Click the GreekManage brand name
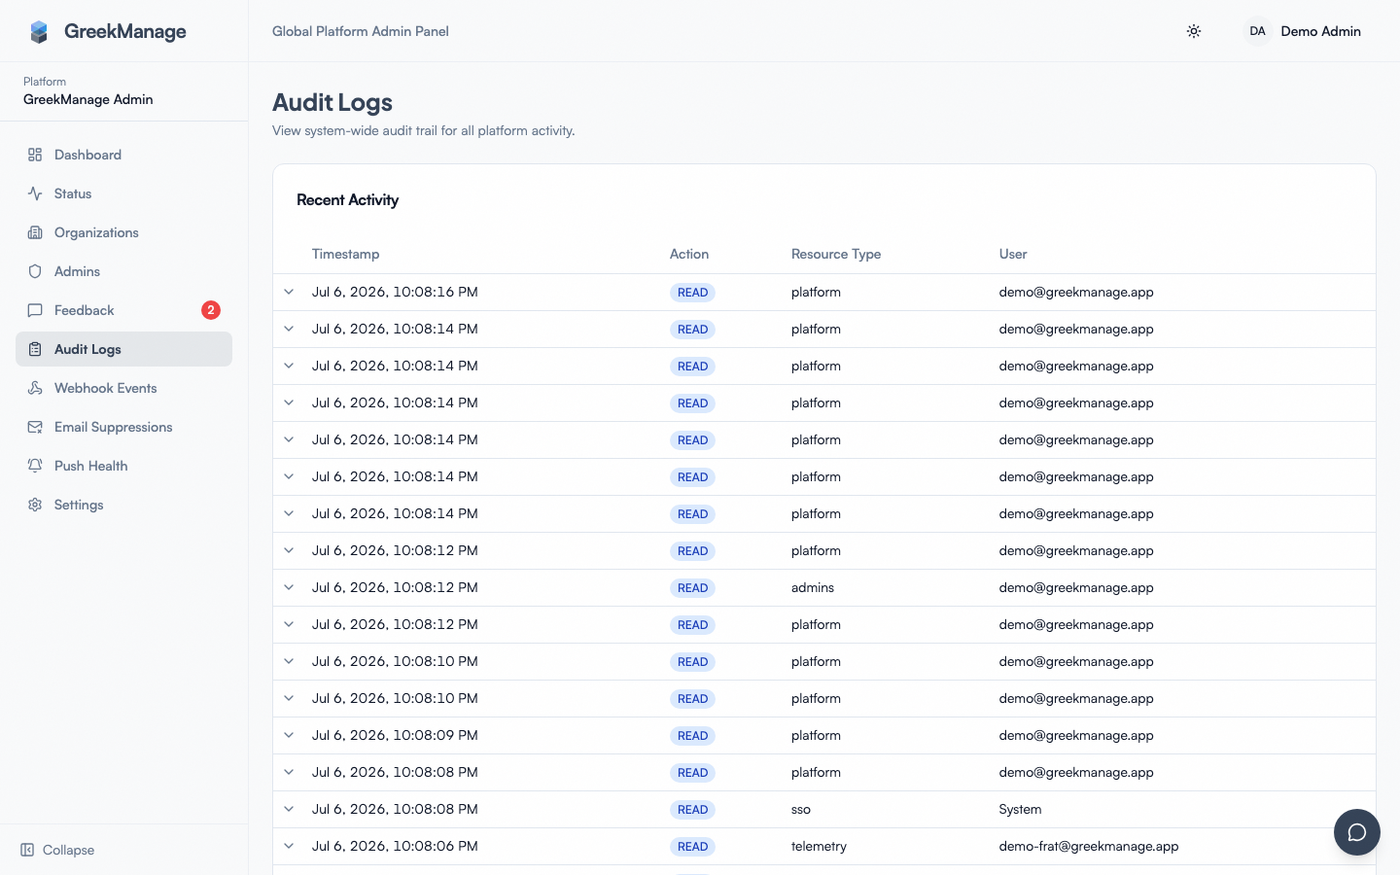The height and width of the screenshot is (875, 1400). [124, 31]
